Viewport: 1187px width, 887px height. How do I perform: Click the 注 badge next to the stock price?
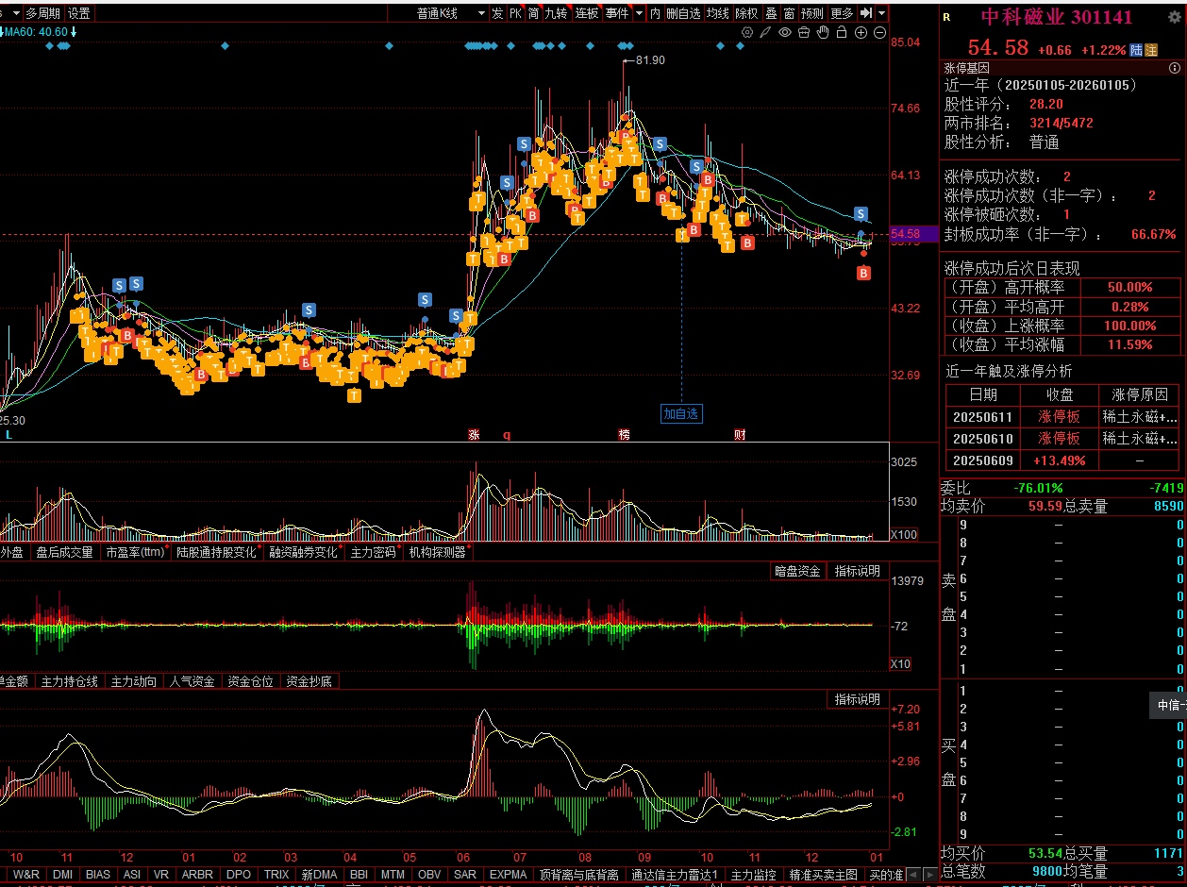tap(1151, 49)
